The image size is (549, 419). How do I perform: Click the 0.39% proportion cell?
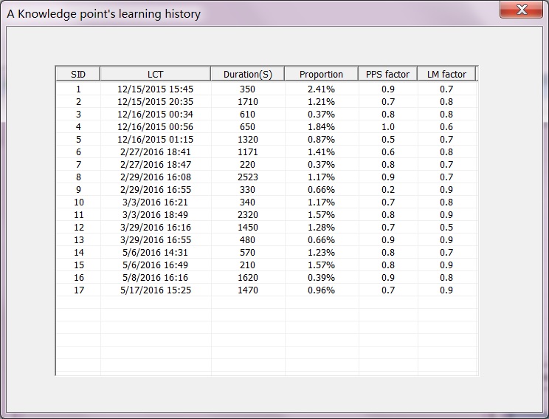(x=321, y=278)
